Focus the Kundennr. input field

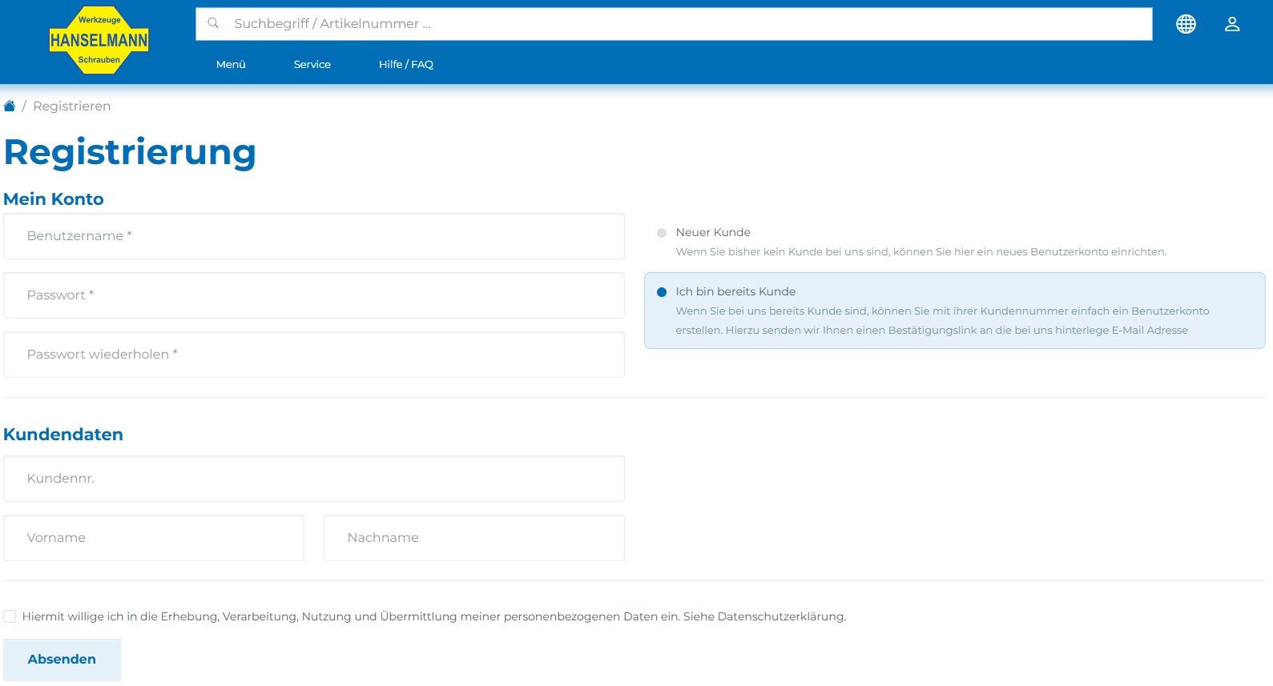(x=314, y=479)
